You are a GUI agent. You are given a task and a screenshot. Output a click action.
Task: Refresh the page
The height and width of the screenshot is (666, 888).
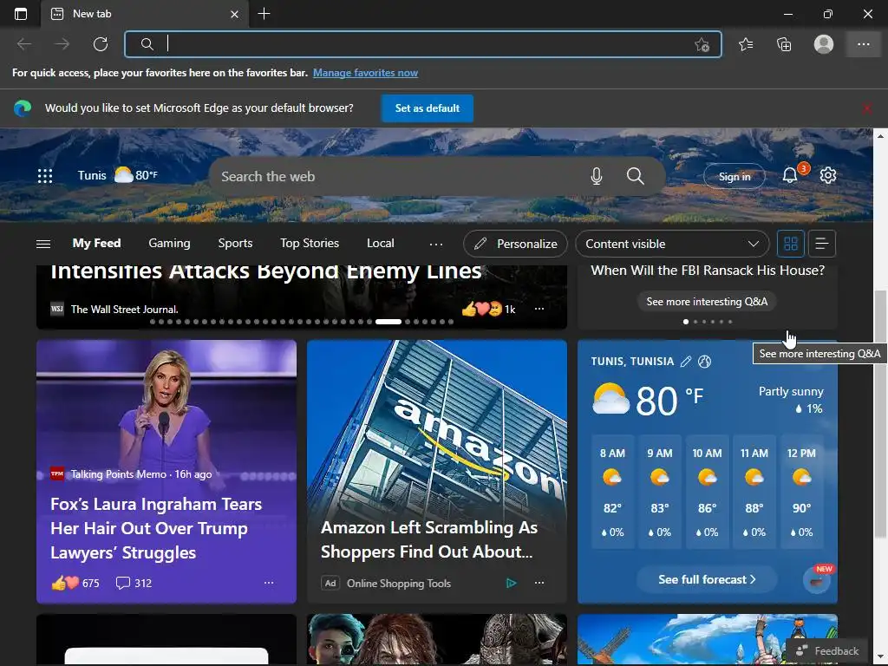(x=101, y=44)
